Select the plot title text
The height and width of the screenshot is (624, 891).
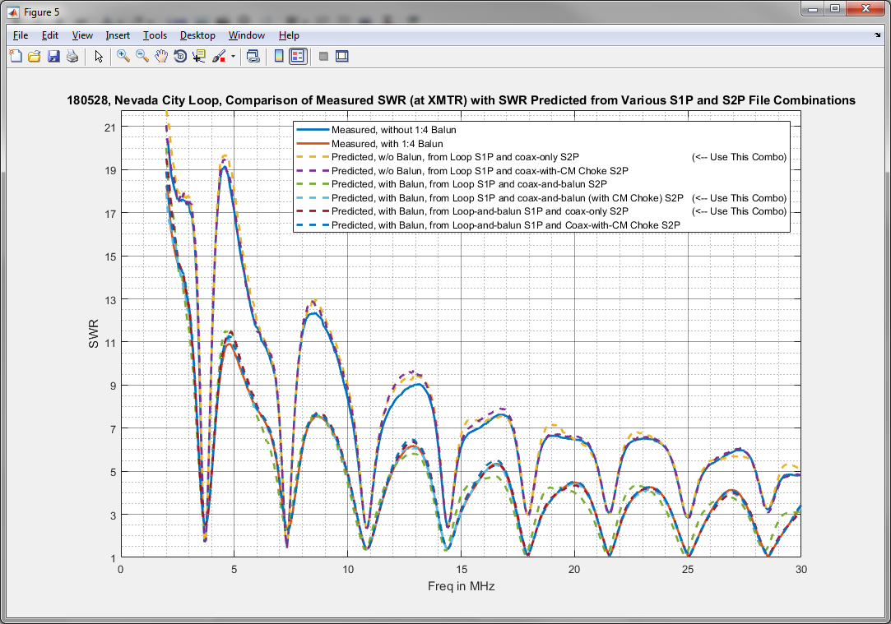pos(461,100)
